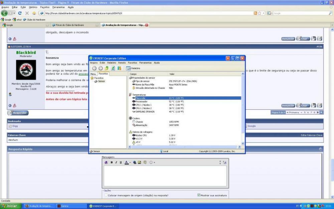The height and width of the screenshot is (209, 334).
Task: Click the EVEREST refresh toolbar icon
Action: 113,68
